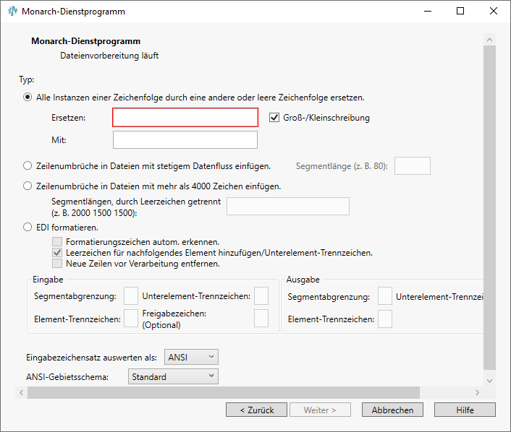Minimize the Monarch-Dienstprogramm window
This screenshot has width=511, height=432.
(428, 11)
